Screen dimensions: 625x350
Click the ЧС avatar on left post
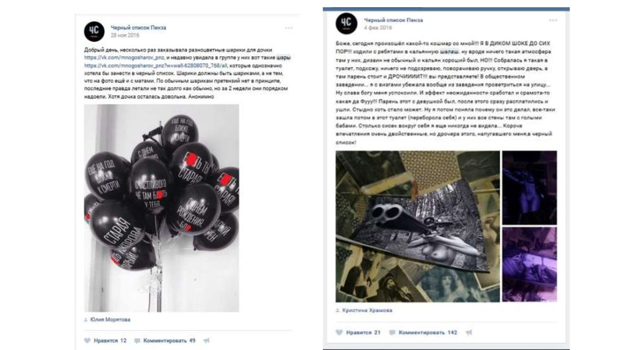point(94,31)
